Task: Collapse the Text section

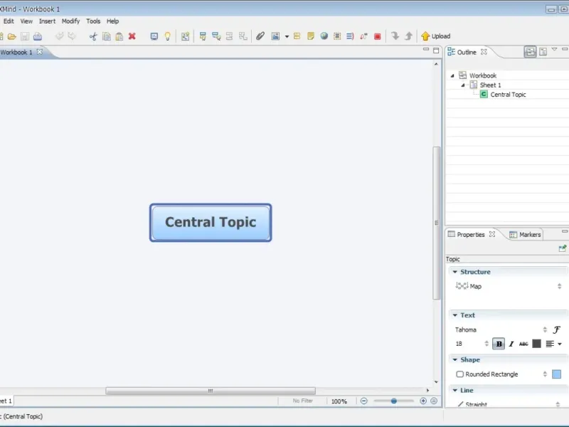Action: (455, 315)
